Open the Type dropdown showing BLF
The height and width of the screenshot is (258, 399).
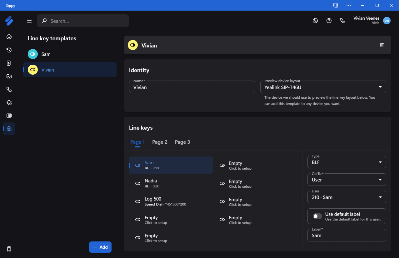(x=347, y=162)
